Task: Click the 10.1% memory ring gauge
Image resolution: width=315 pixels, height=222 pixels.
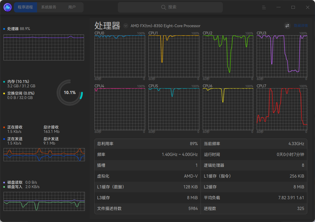Action: tap(70, 93)
